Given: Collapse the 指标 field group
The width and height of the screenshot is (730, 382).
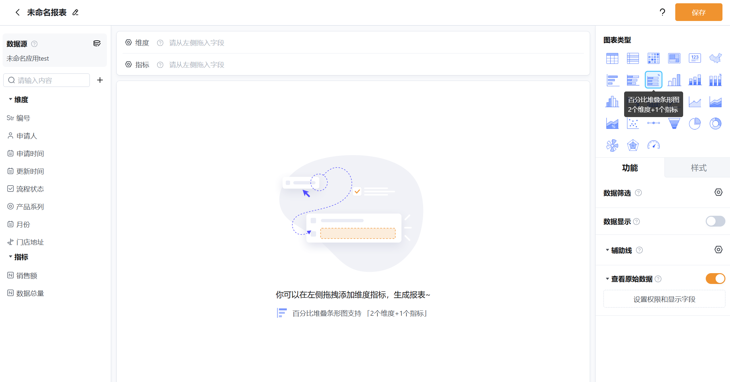Looking at the screenshot, I should 10,256.
